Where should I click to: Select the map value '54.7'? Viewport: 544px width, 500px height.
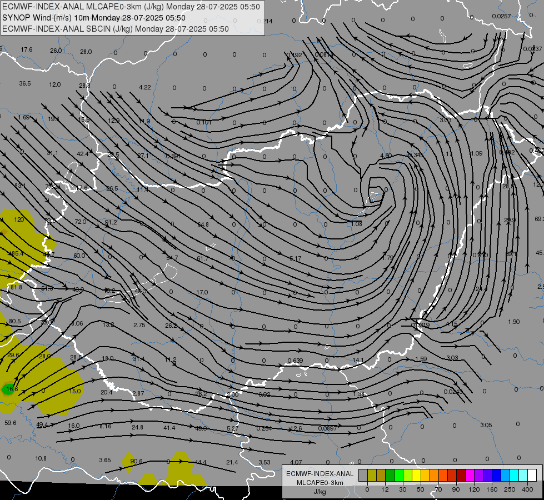click(172, 258)
